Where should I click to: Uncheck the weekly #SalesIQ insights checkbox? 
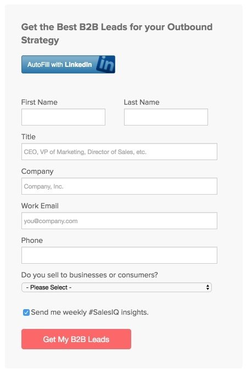pyautogui.click(x=26, y=312)
